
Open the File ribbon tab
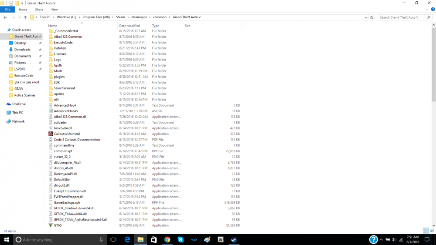click(x=7, y=10)
